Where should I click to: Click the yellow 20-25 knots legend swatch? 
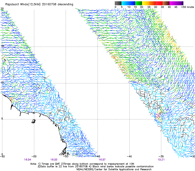145,3
